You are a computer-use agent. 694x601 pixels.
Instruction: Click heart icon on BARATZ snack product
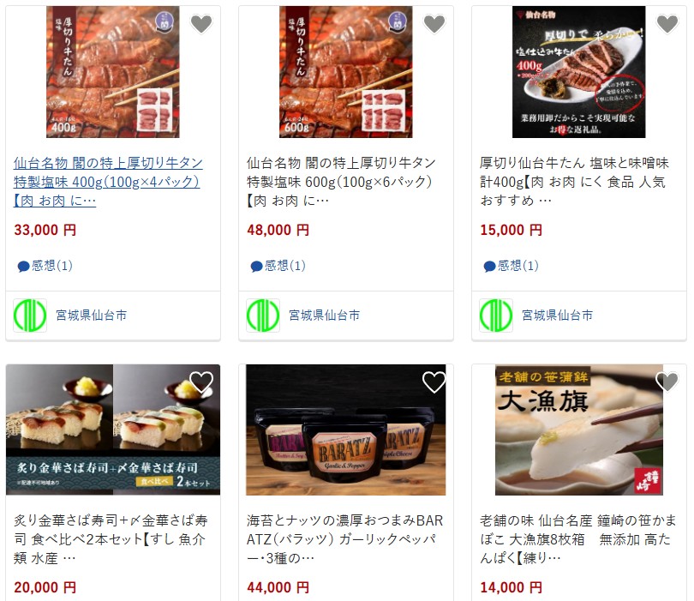434,382
